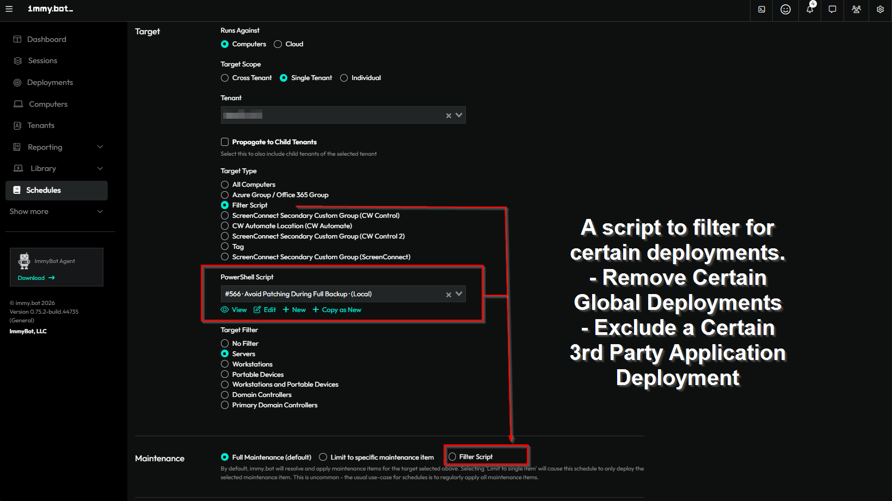892x501 pixels.
Task: Click the users group icon
Action: pyautogui.click(x=856, y=9)
